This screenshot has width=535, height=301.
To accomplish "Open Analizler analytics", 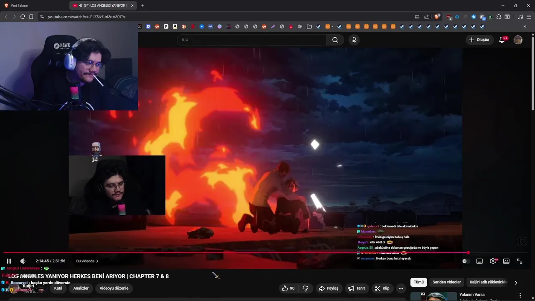I will (x=81, y=288).
